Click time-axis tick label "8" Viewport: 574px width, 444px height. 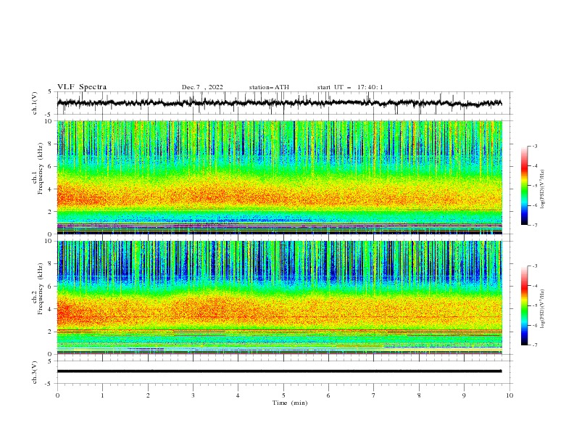coord(419,395)
